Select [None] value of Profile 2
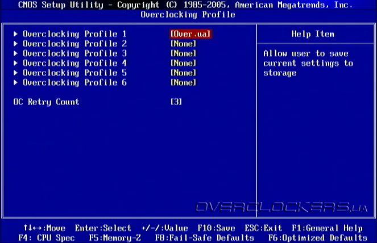Viewport: 377px width, 243px height. click(184, 44)
